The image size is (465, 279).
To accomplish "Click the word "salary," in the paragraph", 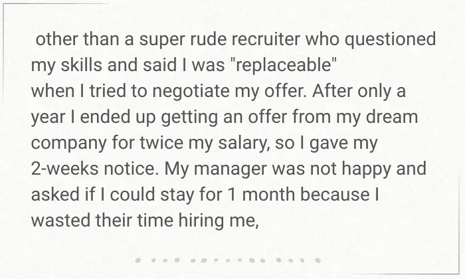I will [x=244, y=143].
